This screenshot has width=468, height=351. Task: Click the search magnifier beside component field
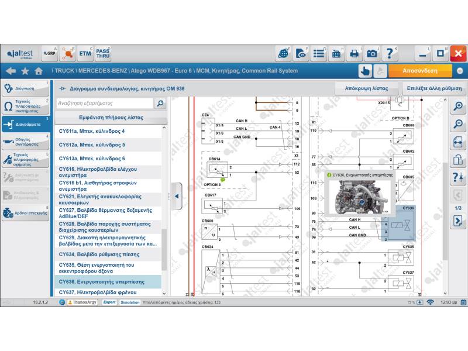pyautogui.click(x=160, y=103)
